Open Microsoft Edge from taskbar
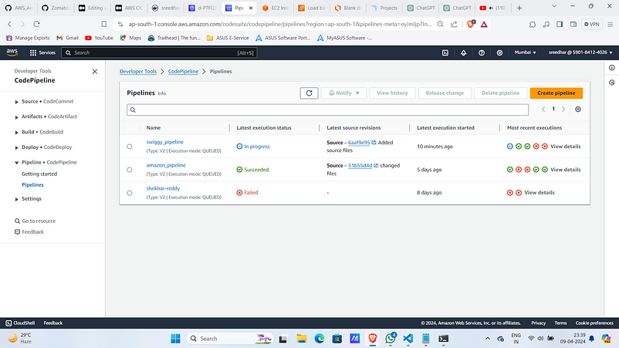Image resolution: width=619 pixels, height=348 pixels. tap(320, 339)
